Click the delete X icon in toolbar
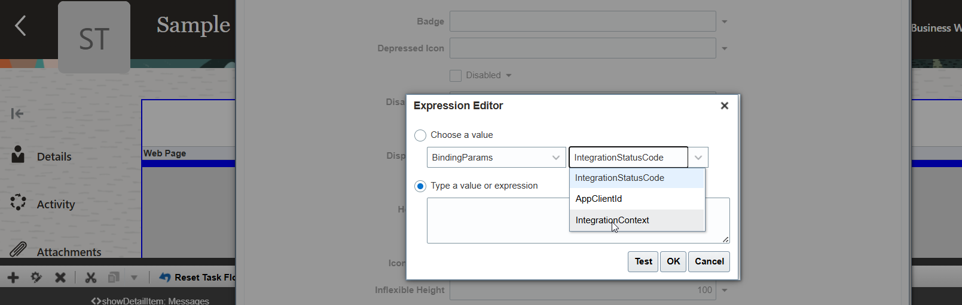 [x=60, y=278]
